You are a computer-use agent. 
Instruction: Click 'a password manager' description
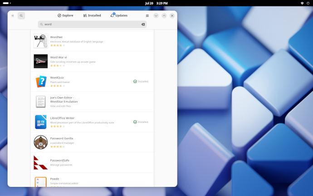pyautogui.click(x=62, y=143)
